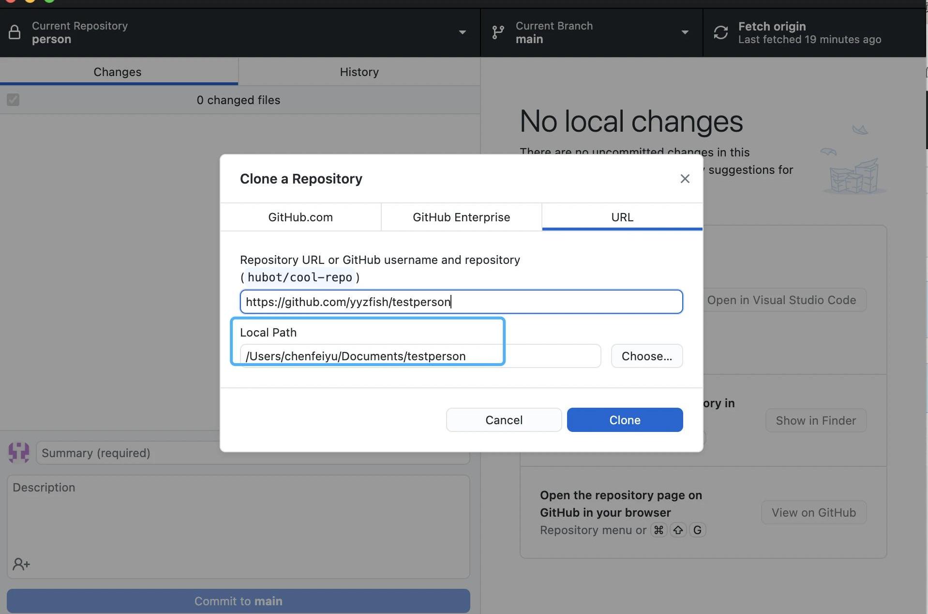The image size is (928, 614).
Task: Click the lock icon beside Current Repository
Action: click(15, 32)
